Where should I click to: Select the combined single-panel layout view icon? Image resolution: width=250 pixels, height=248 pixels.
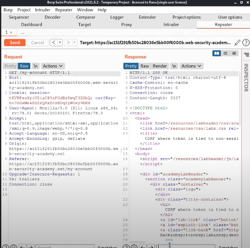pos(234,53)
